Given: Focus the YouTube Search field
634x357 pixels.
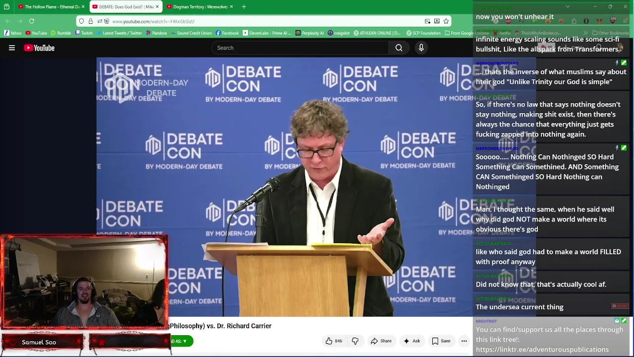Looking at the screenshot, I should (x=300, y=48).
